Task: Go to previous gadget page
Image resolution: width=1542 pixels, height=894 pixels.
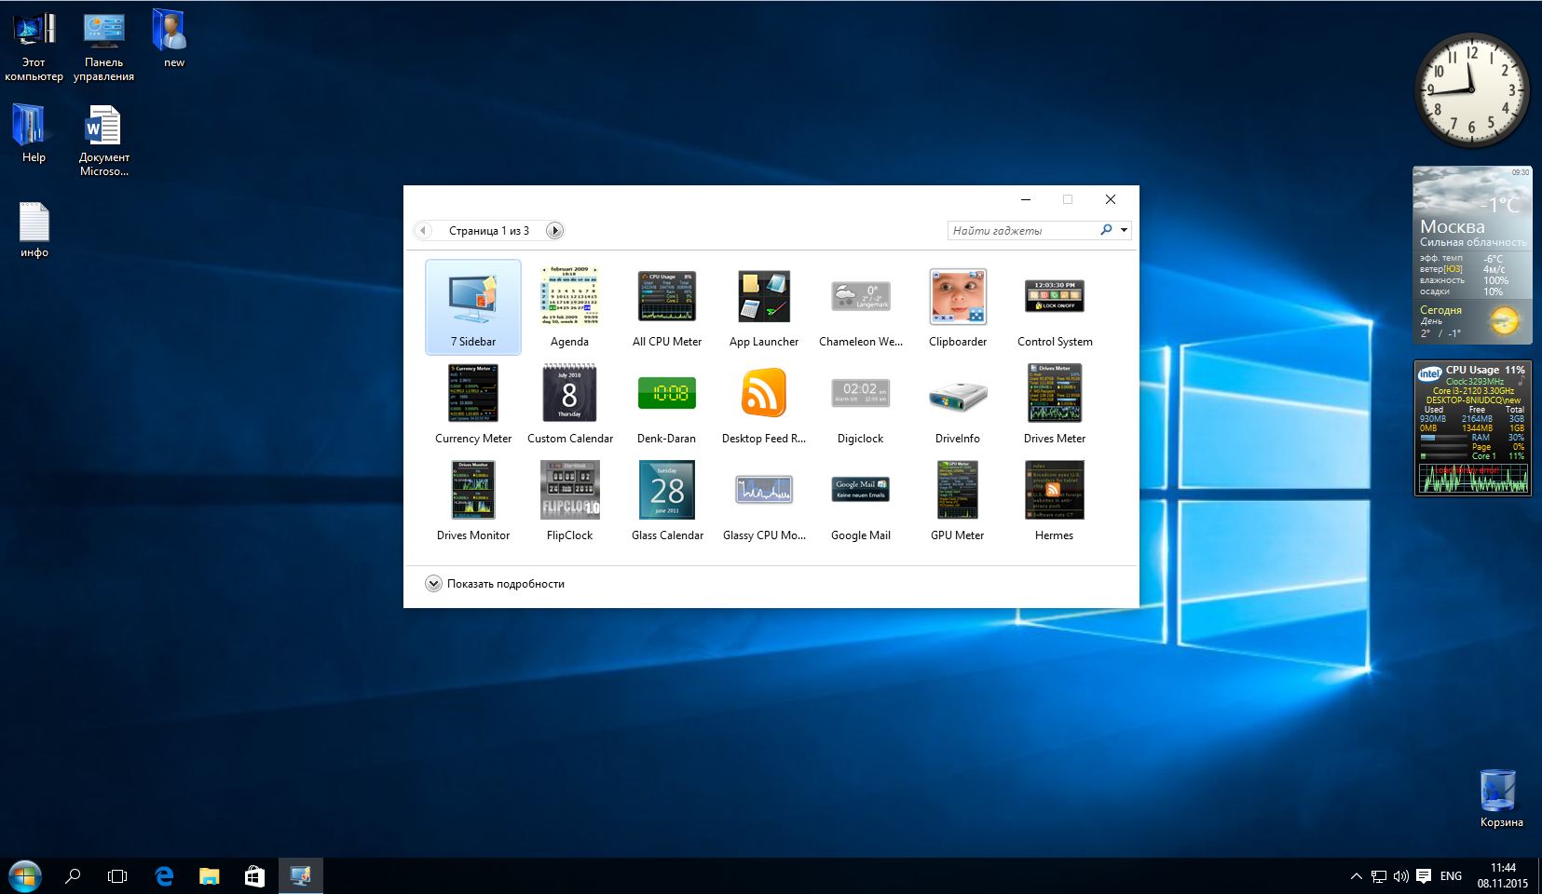Action: tap(424, 231)
